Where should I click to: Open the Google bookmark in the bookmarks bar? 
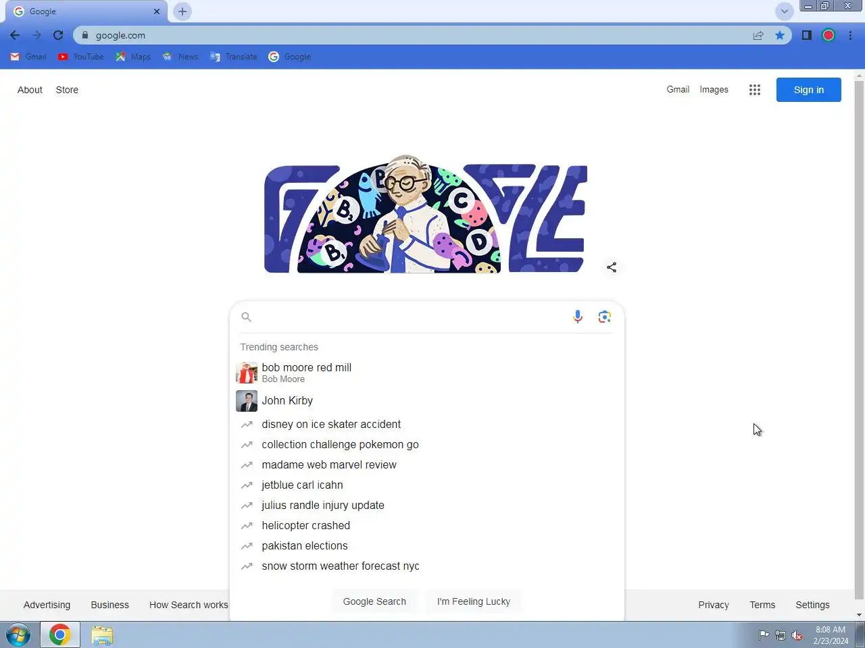click(x=289, y=57)
